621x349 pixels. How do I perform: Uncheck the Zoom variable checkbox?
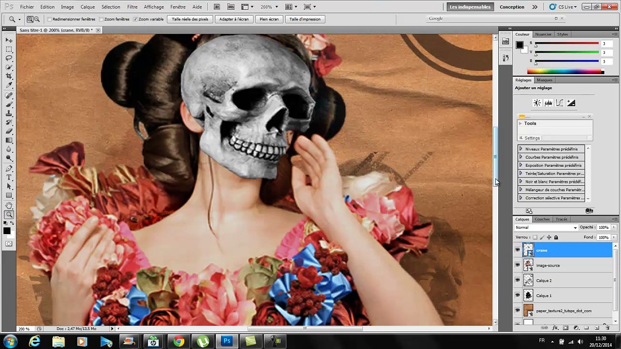click(x=135, y=19)
